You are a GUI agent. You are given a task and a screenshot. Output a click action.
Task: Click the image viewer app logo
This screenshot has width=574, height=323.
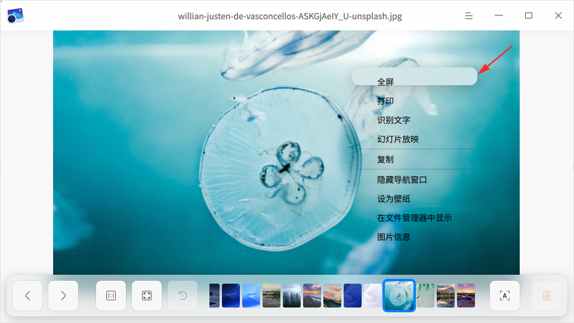pos(16,15)
